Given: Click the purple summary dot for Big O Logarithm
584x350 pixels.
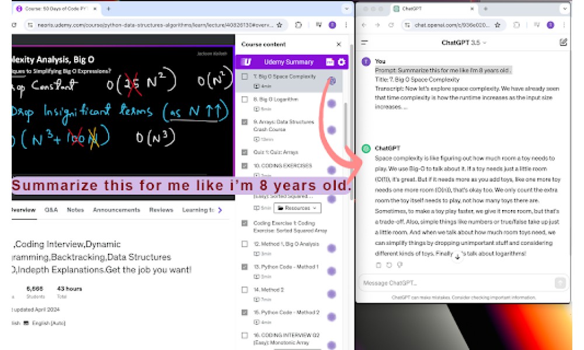Looking at the screenshot, I should [332, 104].
